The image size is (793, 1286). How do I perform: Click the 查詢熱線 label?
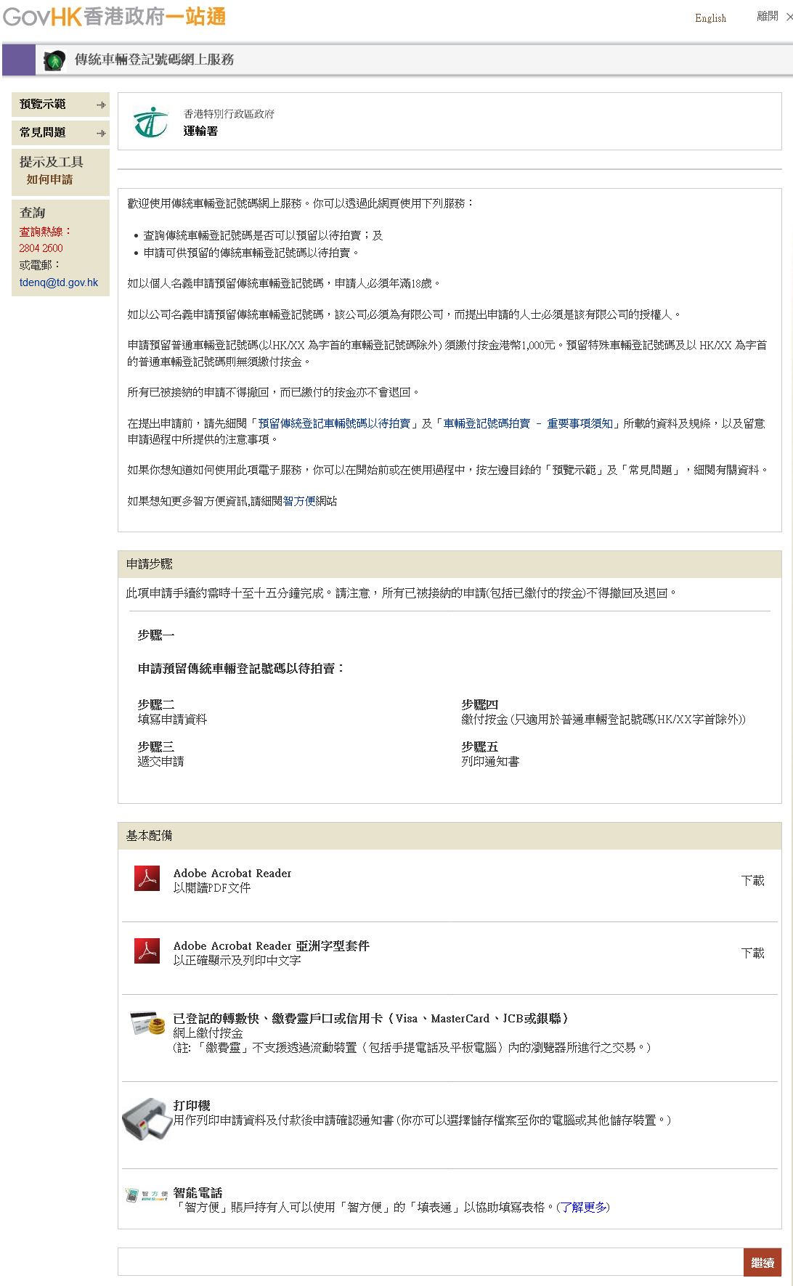pyautogui.click(x=44, y=232)
